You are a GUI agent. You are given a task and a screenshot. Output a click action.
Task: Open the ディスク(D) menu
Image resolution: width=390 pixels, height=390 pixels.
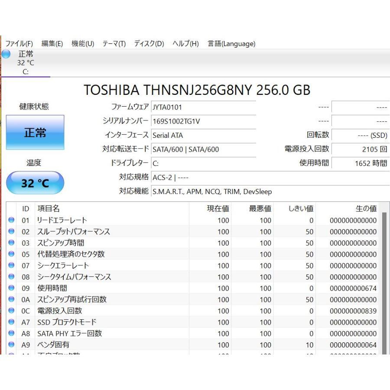pyautogui.click(x=149, y=43)
